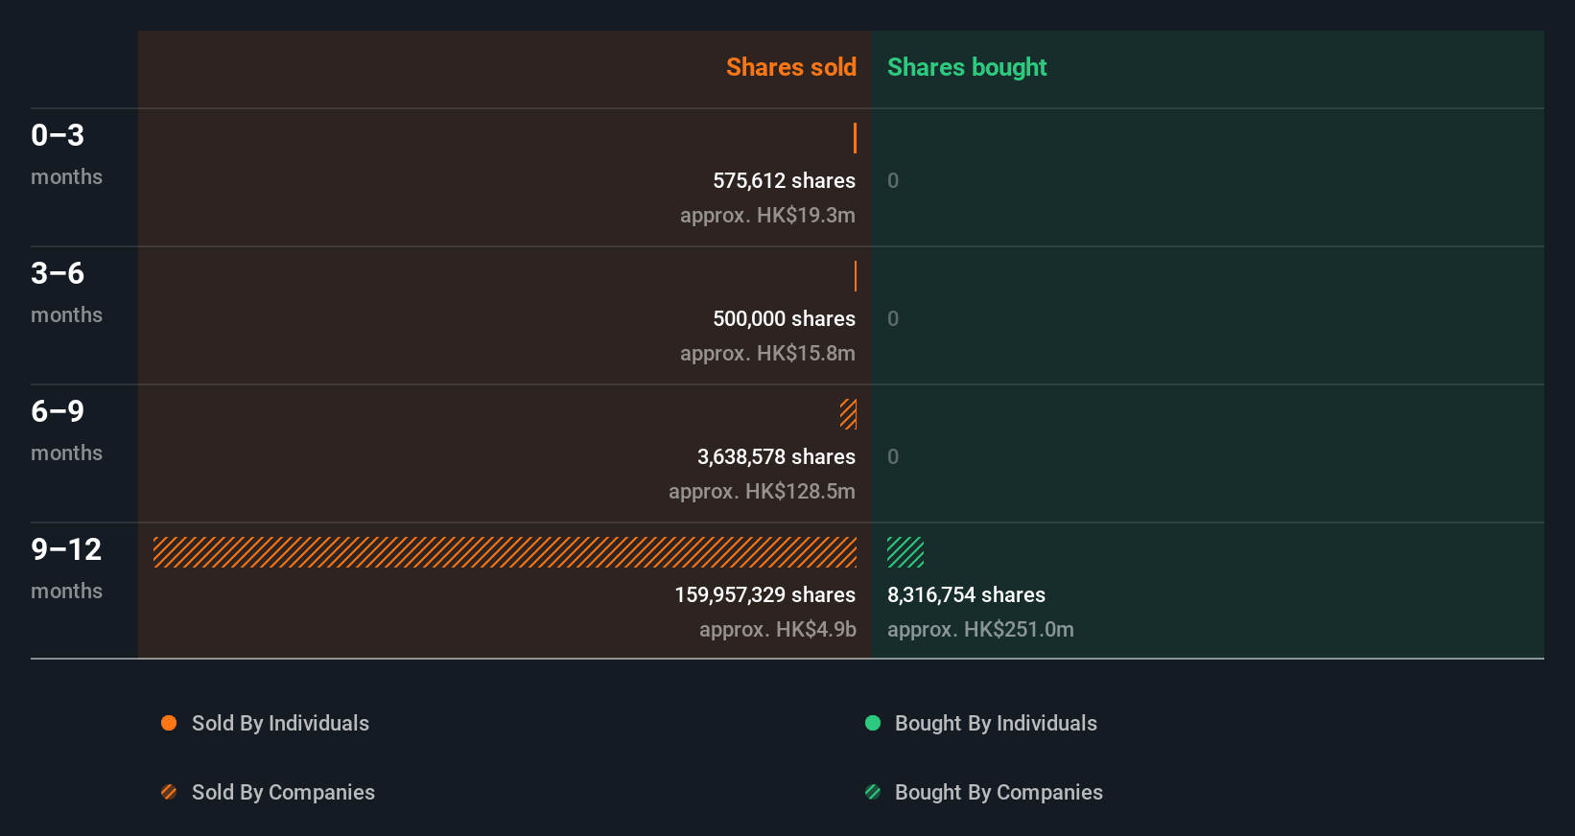
Task: Click the 3–6 months sold bar marker
Action: 856,276
